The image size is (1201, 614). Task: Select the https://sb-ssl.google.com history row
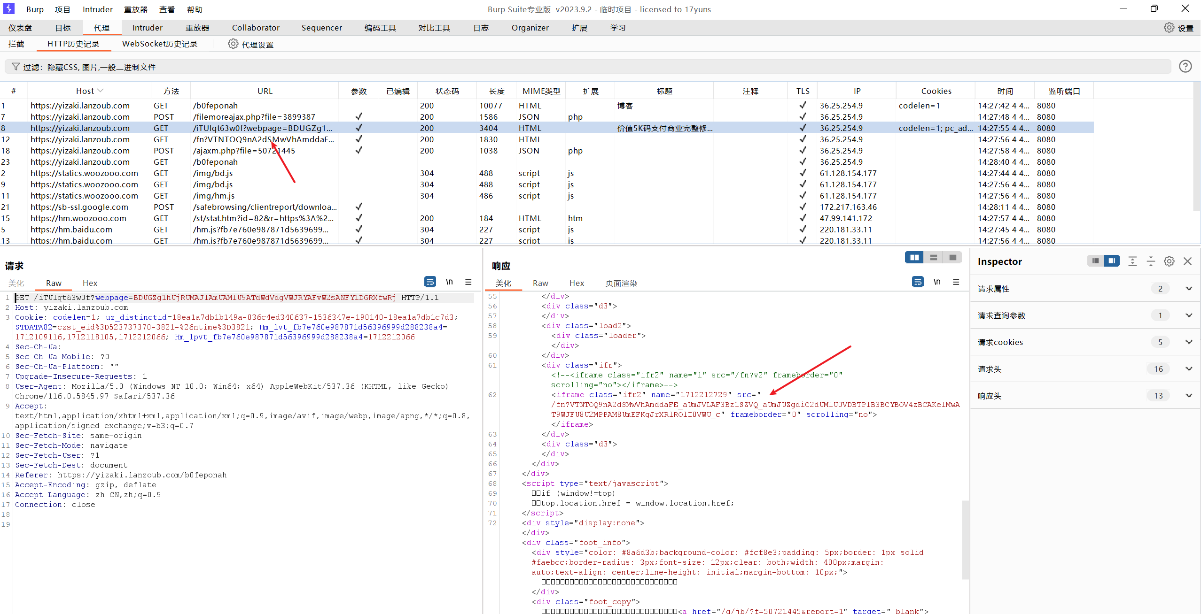click(547, 207)
